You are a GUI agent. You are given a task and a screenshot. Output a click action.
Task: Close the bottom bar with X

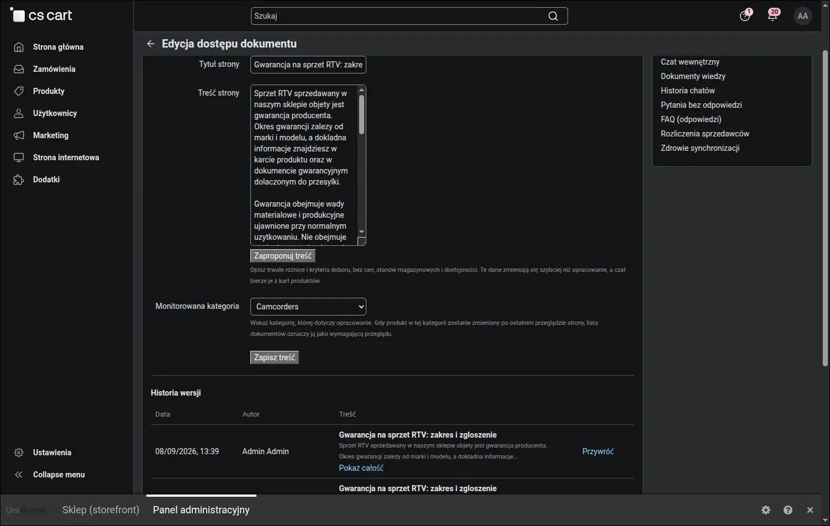pos(810,510)
